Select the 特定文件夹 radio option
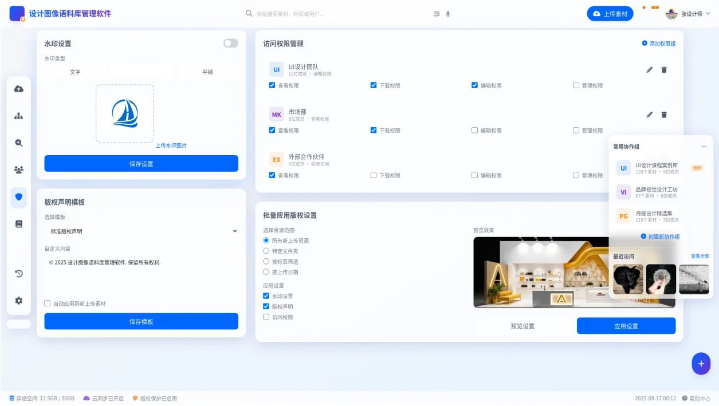Image resolution: width=719 pixels, height=406 pixels. point(266,251)
